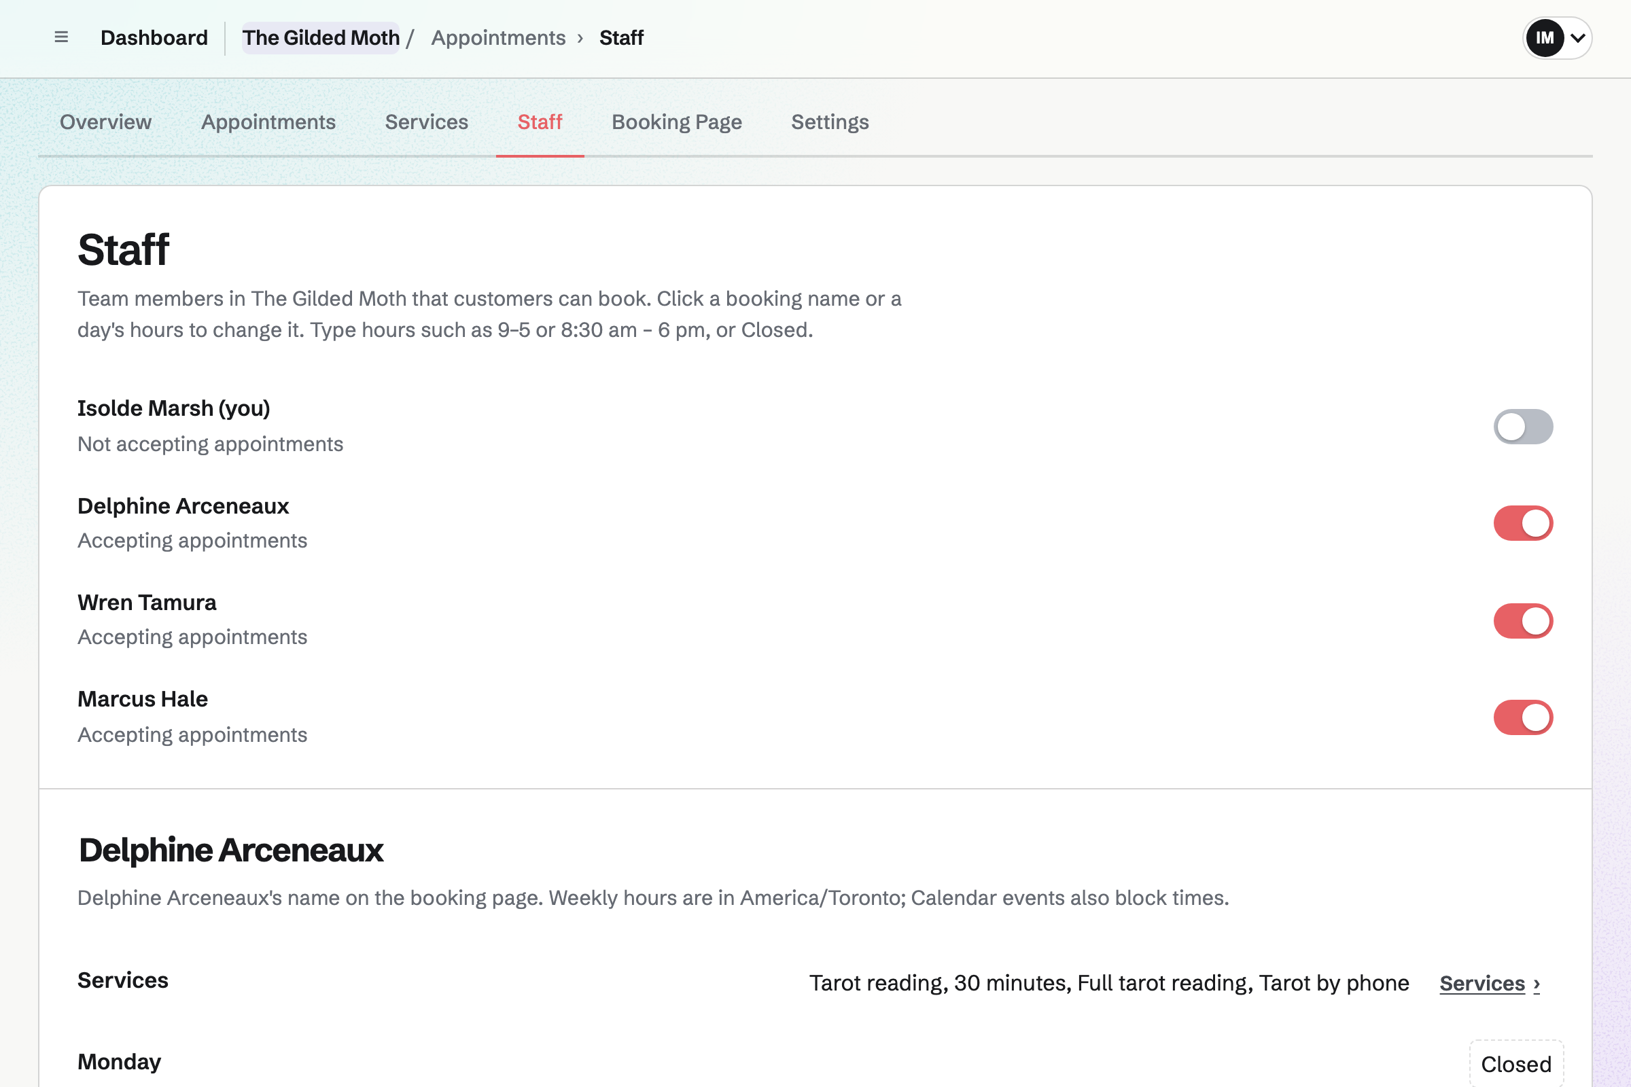Image resolution: width=1631 pixels, height=1087 pixels.
Task: Edit Monday's Closed hours field
Action: (1516, 1063)
